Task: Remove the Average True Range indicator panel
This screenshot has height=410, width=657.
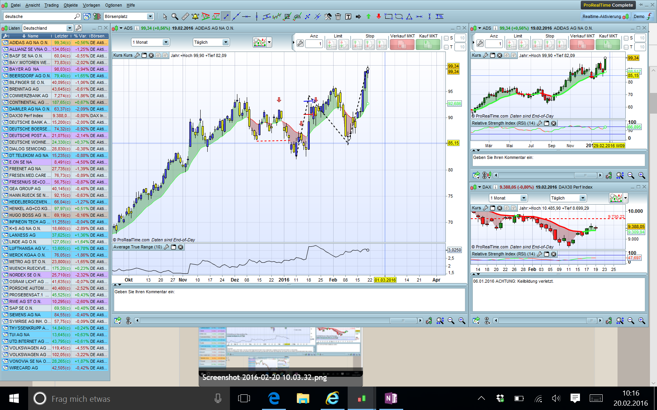Action: [x=181, y=247]
